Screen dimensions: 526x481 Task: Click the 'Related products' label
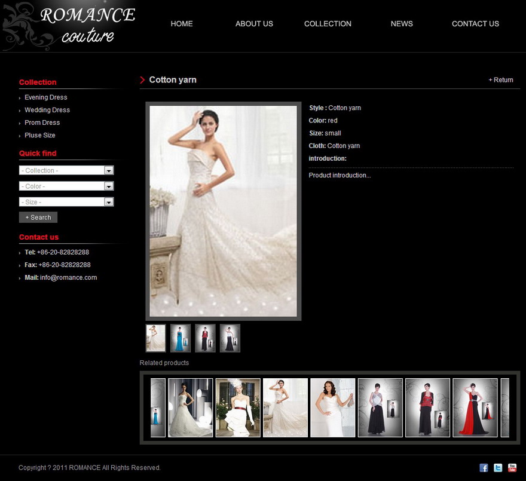tap(164, 363)
